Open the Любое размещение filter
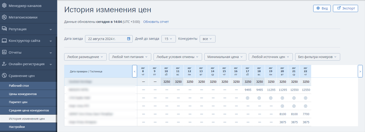365x132 pixels. click(x=85, y=57)
